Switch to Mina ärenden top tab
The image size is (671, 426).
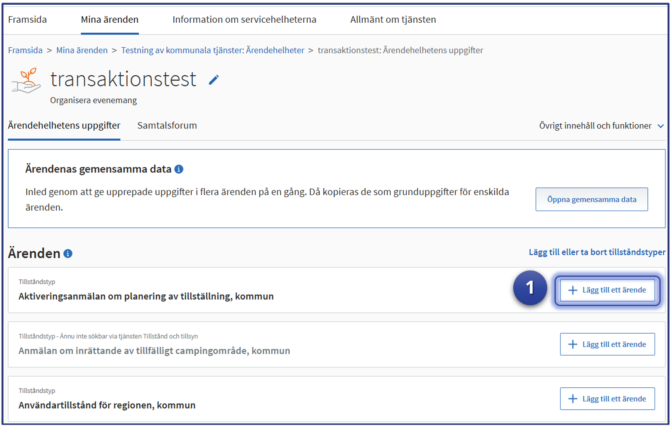point(110,20)
